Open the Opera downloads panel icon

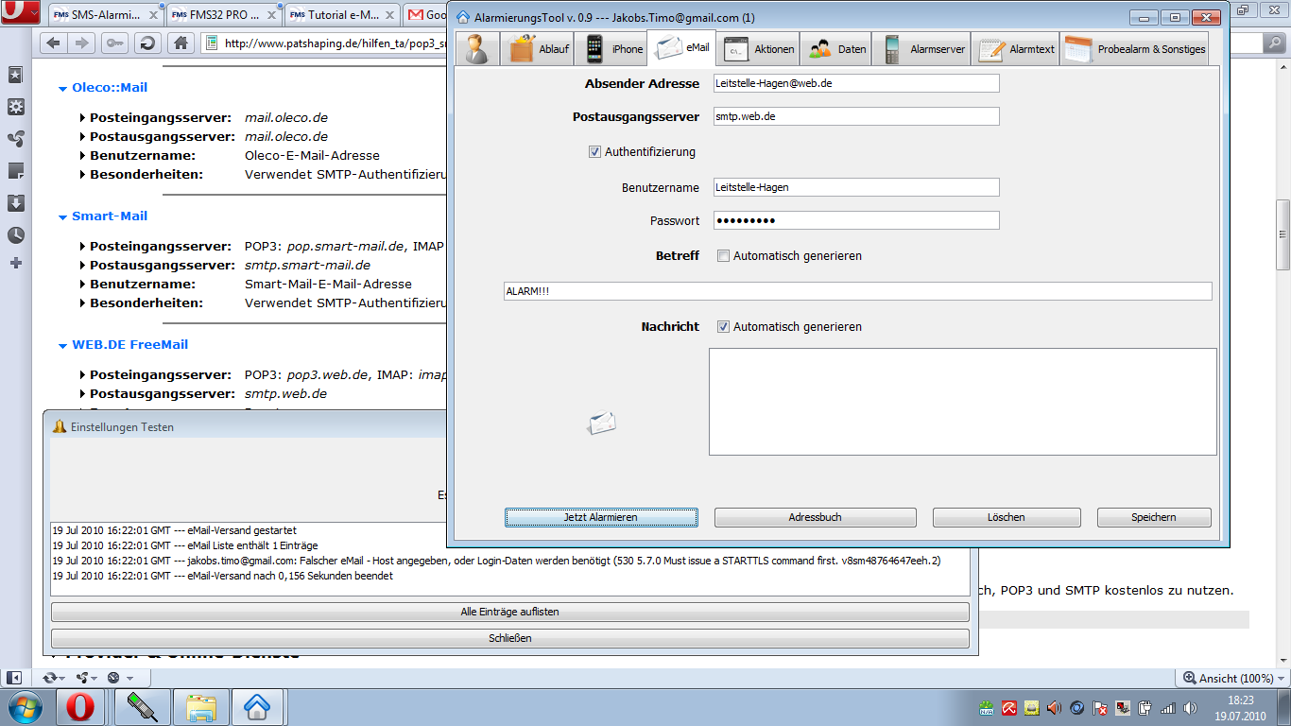pos(15,203)
